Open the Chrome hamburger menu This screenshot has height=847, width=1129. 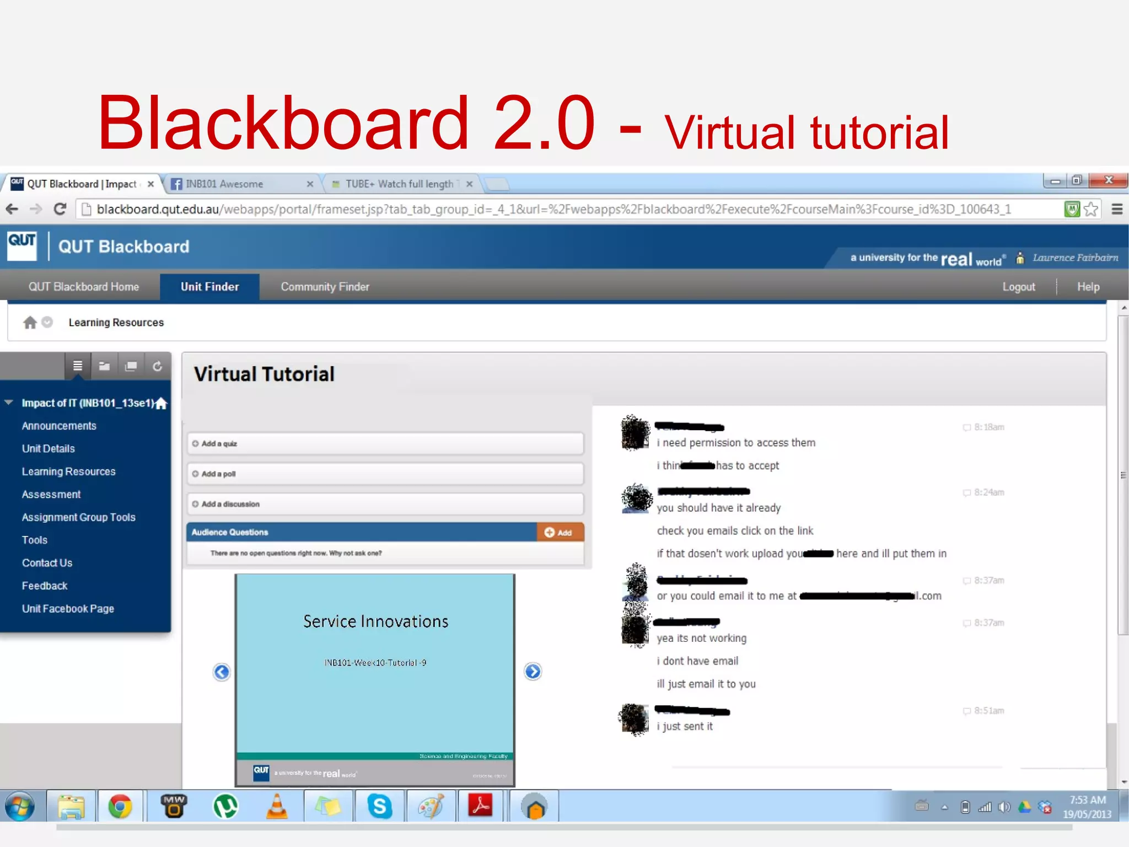coord(1117,209)
